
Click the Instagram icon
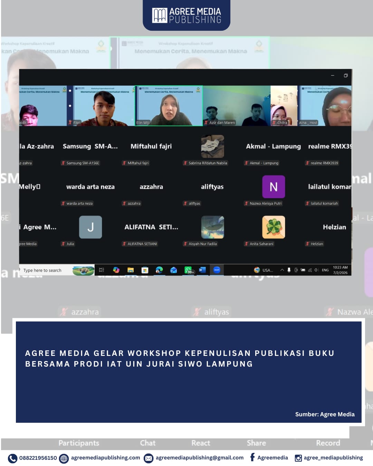pos(298,458)
